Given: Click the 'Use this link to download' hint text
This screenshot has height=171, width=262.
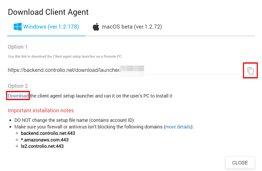Looking at the screenshot, I should (x=65, y=56).
